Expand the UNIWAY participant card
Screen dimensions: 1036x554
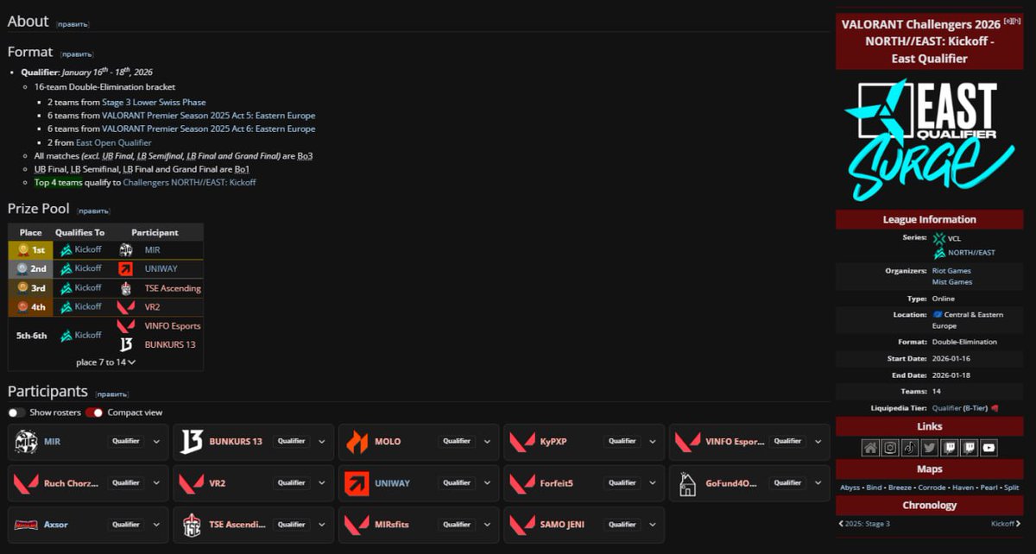point(488,483)
